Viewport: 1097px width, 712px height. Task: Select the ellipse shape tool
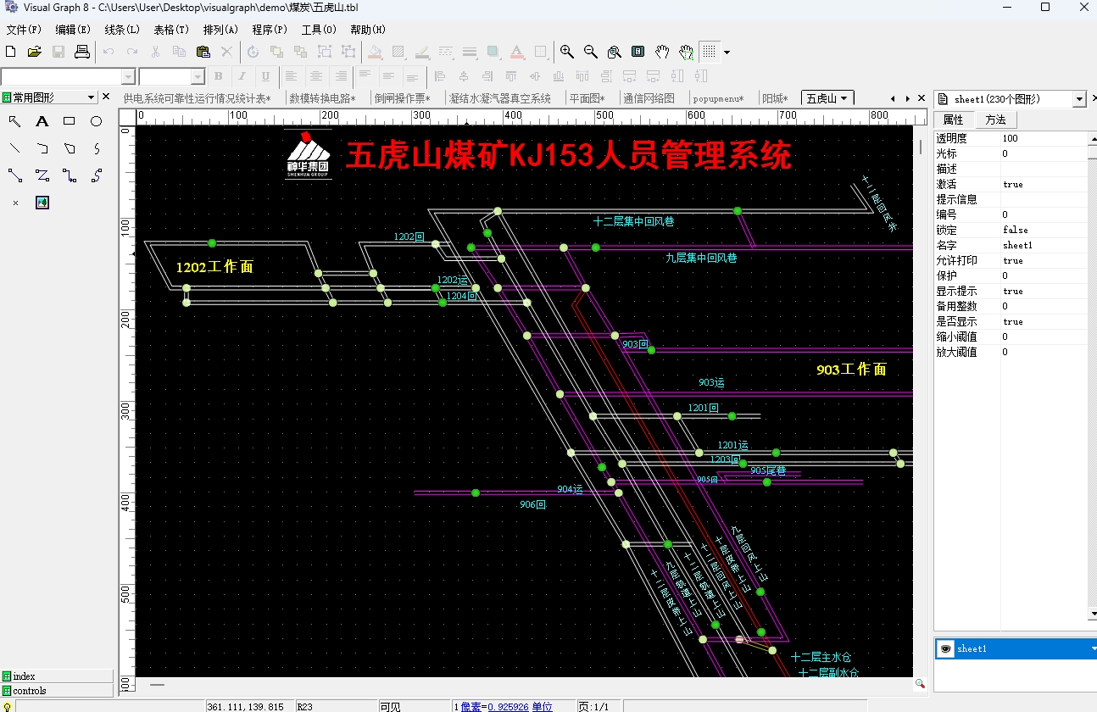[x=97, y=121]
